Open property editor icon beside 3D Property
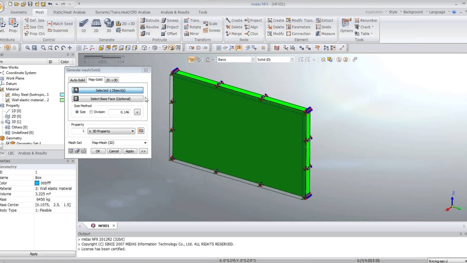467x263 pixels. pos(141,131)
